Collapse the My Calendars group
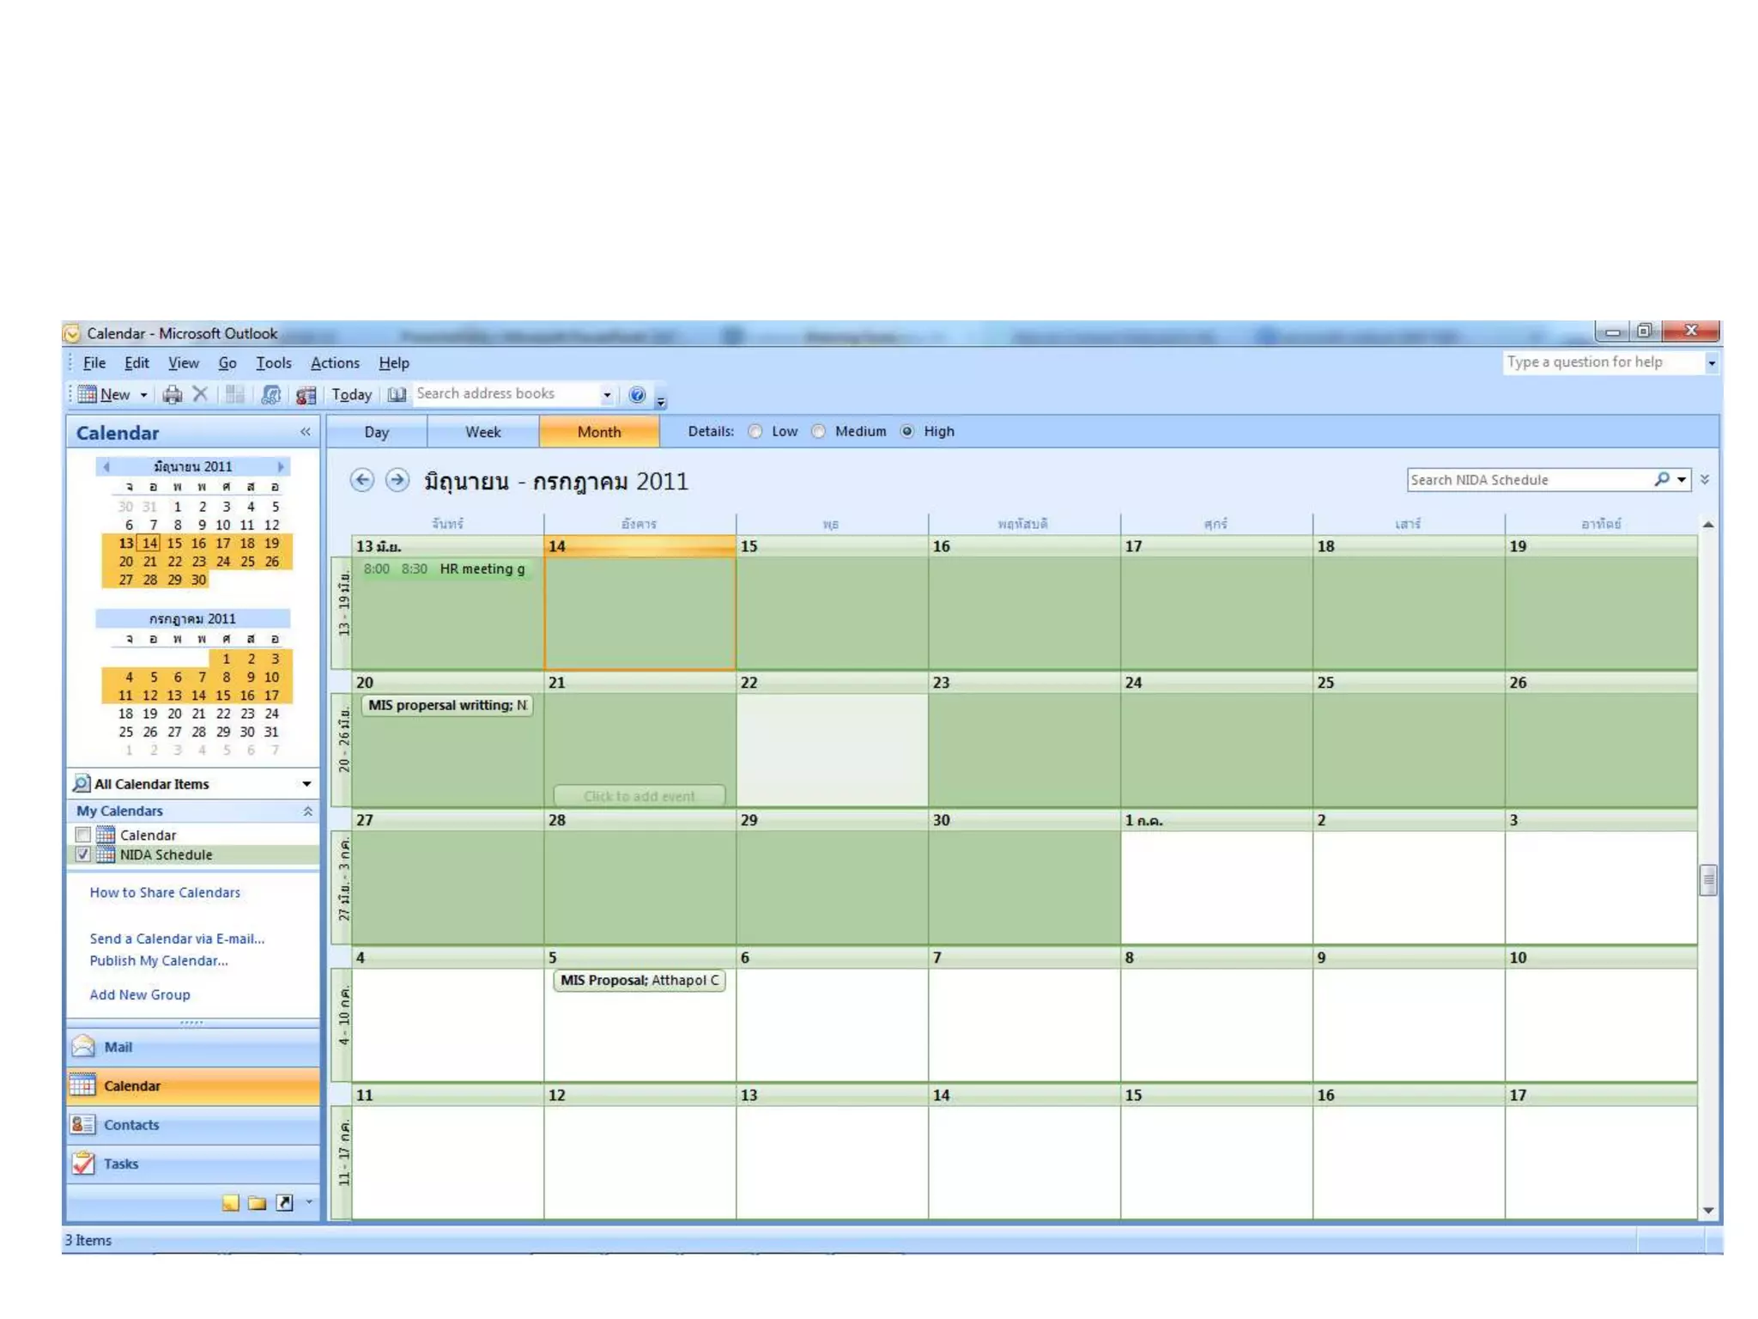Viewport: 1758px width, 1319px height. click(307, 811)
